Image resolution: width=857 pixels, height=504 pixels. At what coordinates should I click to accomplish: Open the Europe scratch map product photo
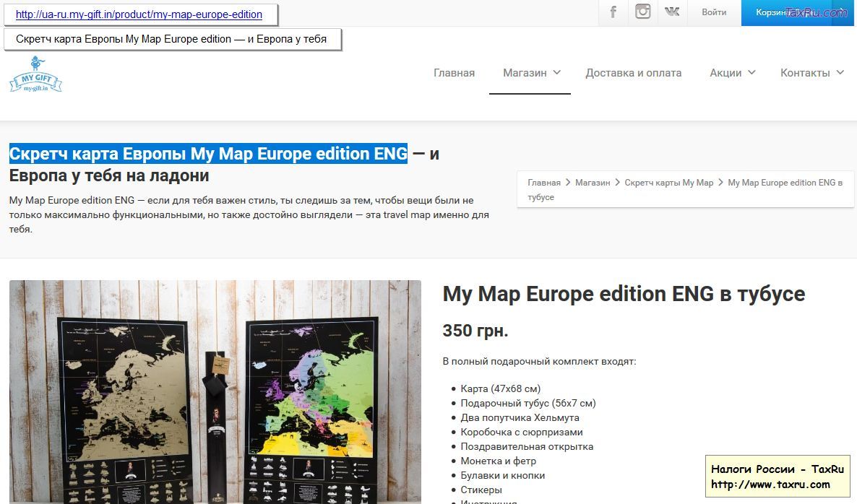(215, 391)
